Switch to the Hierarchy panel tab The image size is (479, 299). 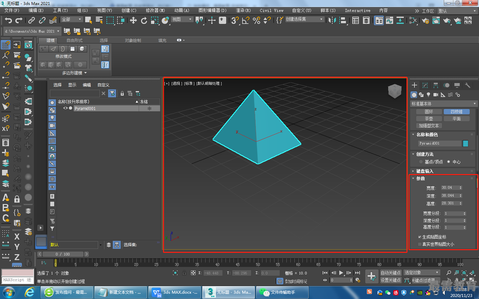pyautogui.click(x=435, y=85)
